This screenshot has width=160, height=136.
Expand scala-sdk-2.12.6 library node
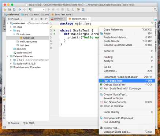tap(11, 63)
